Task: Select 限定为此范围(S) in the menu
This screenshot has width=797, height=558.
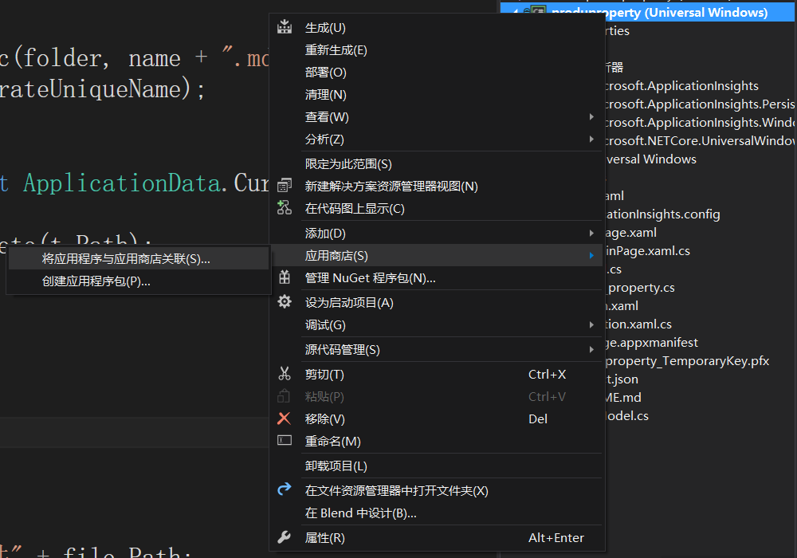Action: (437, 164)
